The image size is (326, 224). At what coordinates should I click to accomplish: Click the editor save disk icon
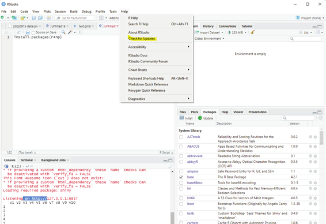(x=28, y=32)
